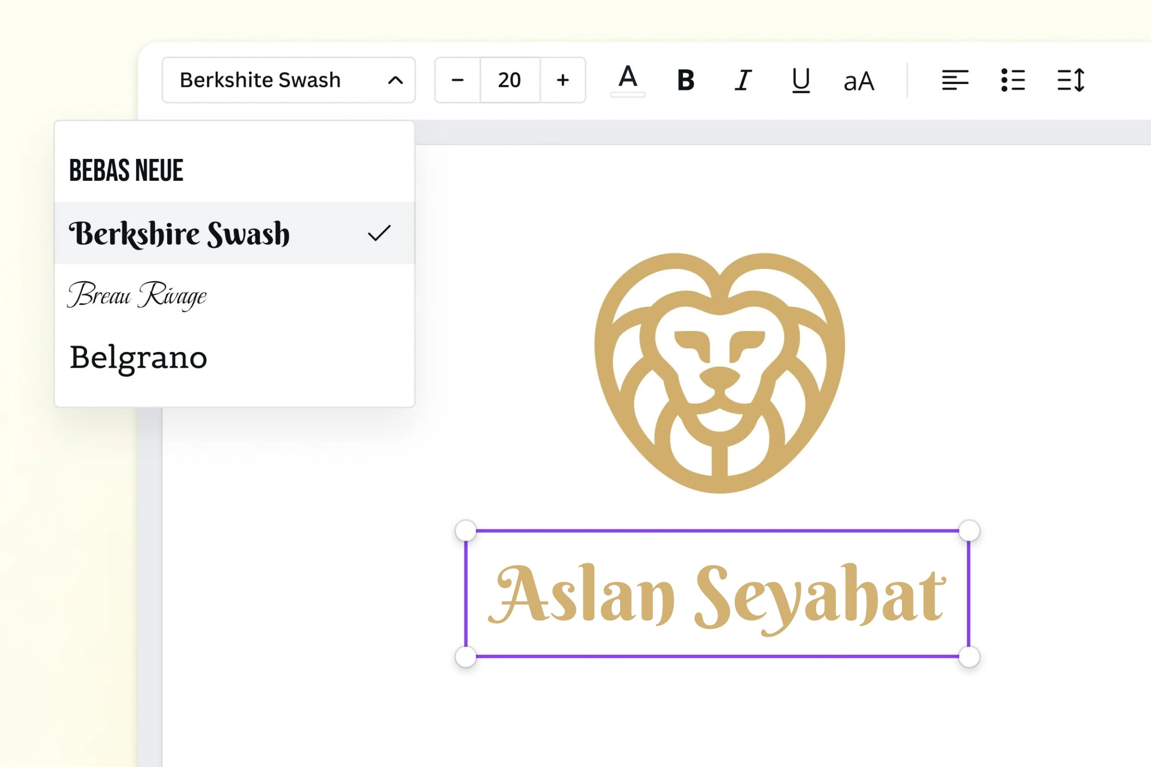Toggle bold formatting
The width and height of the screenshot is (1151, 767).
click(x=685, y=80)
